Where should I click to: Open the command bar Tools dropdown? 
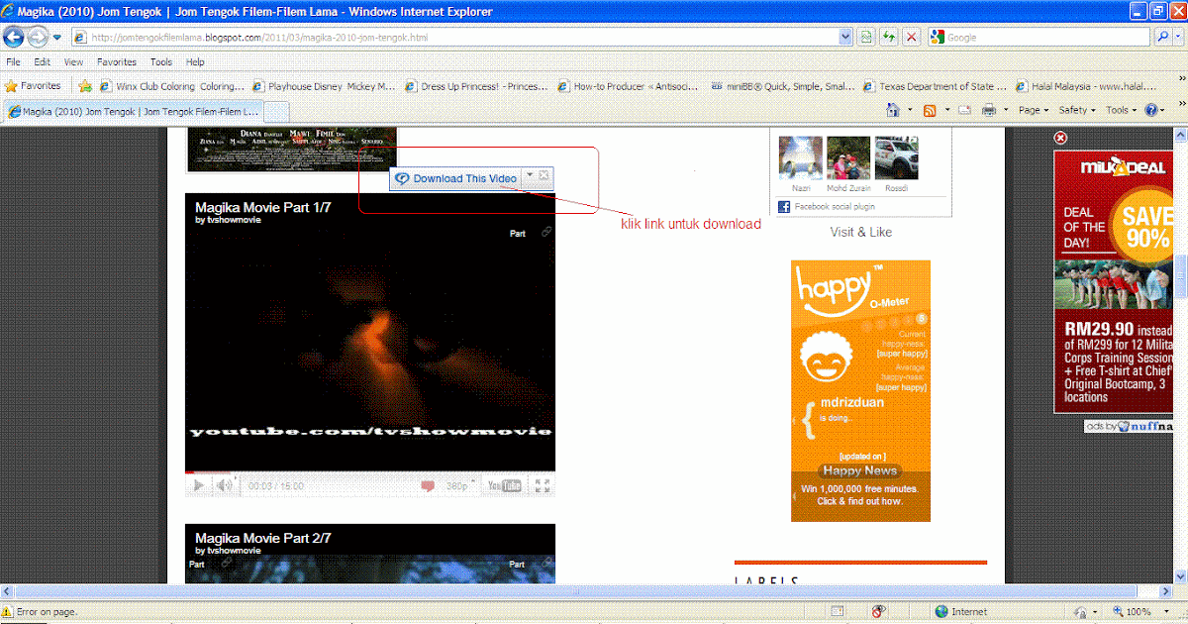coord(1122,110)
